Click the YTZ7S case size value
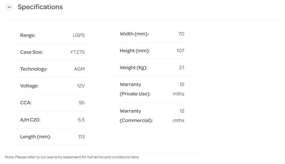This screenshot has width=285, height=164. 77,52
